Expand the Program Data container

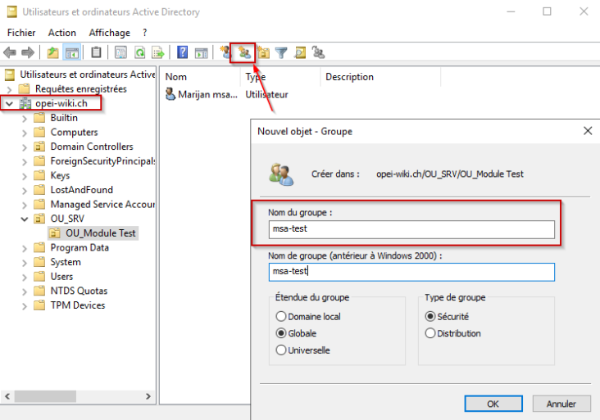point(25,248)
